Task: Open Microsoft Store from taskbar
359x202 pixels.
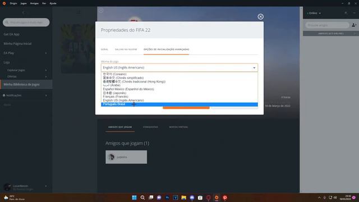Action: point(200,198)
